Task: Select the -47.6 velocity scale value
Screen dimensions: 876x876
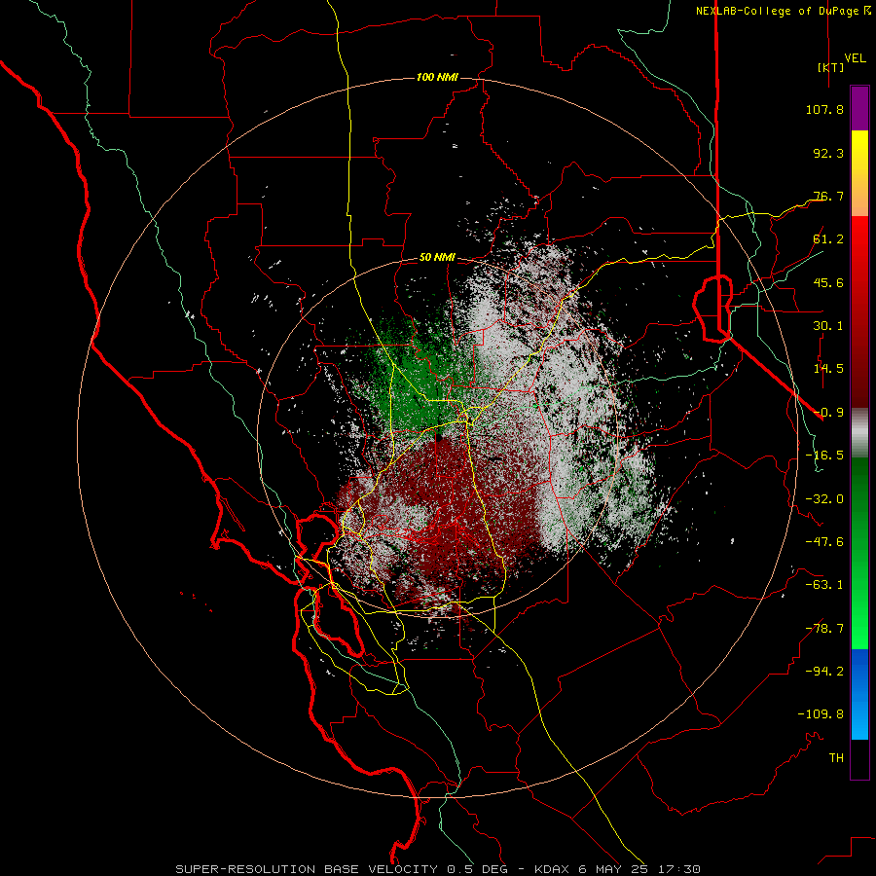Action: (x=824, y=542)
